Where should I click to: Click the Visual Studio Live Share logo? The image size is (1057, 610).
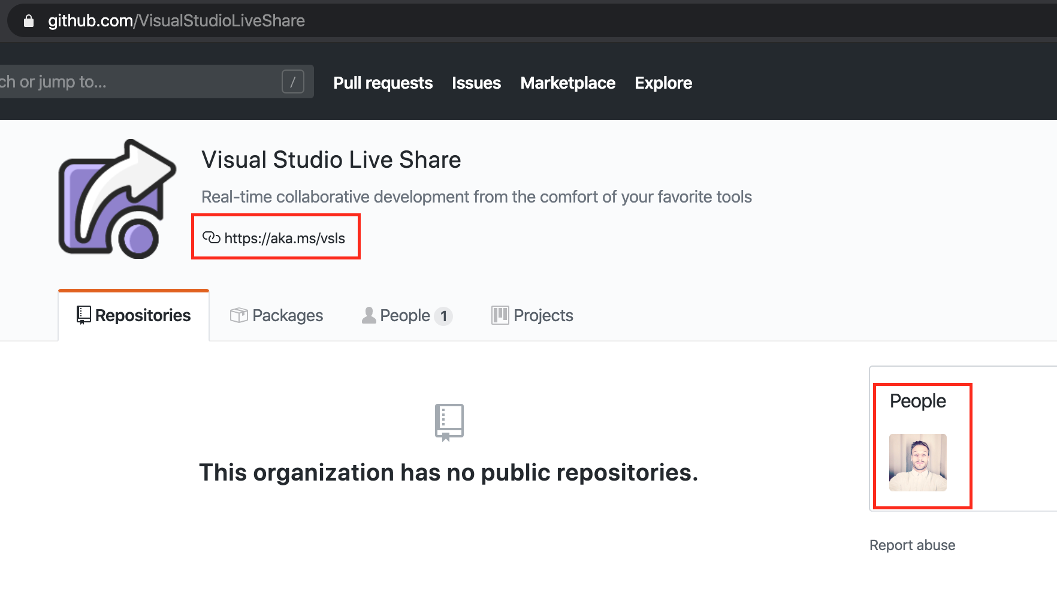(x=117, y=199)
